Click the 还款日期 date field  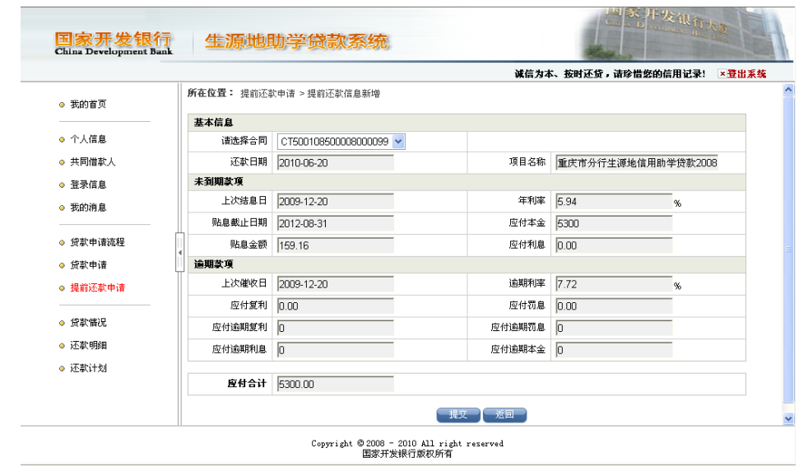[x=336, y=163]
